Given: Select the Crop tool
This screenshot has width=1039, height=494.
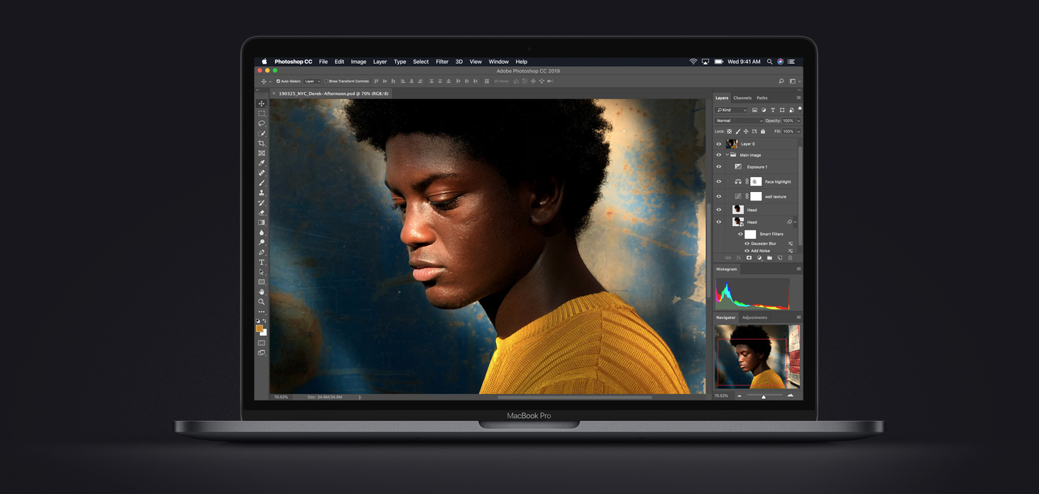Looking at the screenshot, I should (261, 143).
